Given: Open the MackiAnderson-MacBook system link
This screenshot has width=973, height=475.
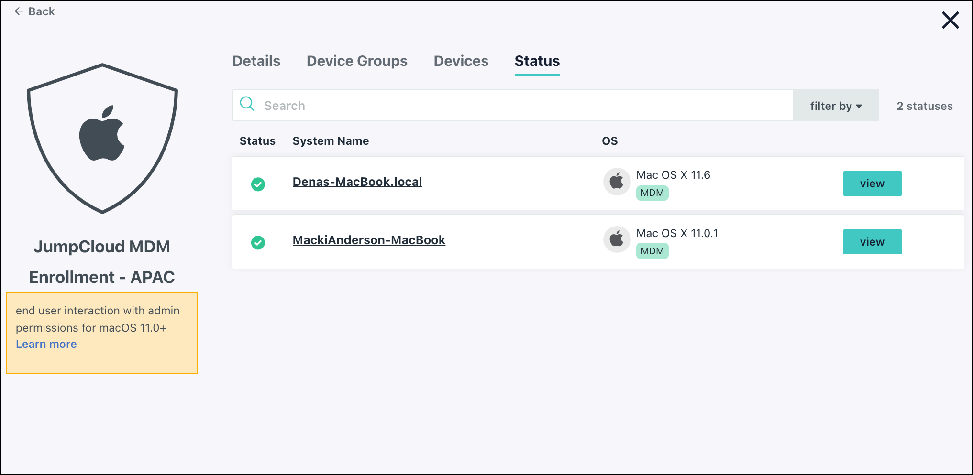Looking at the screenshot, I should [x=368, y=240].
